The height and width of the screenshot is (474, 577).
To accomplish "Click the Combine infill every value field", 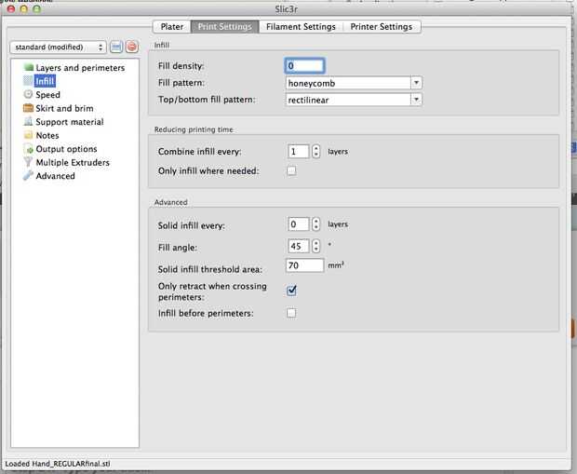I will [298, 152].
